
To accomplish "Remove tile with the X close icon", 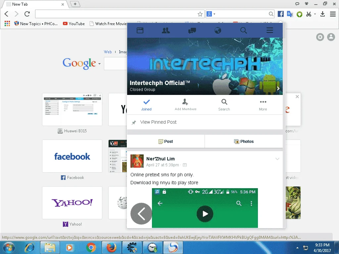I will [297, 97].
